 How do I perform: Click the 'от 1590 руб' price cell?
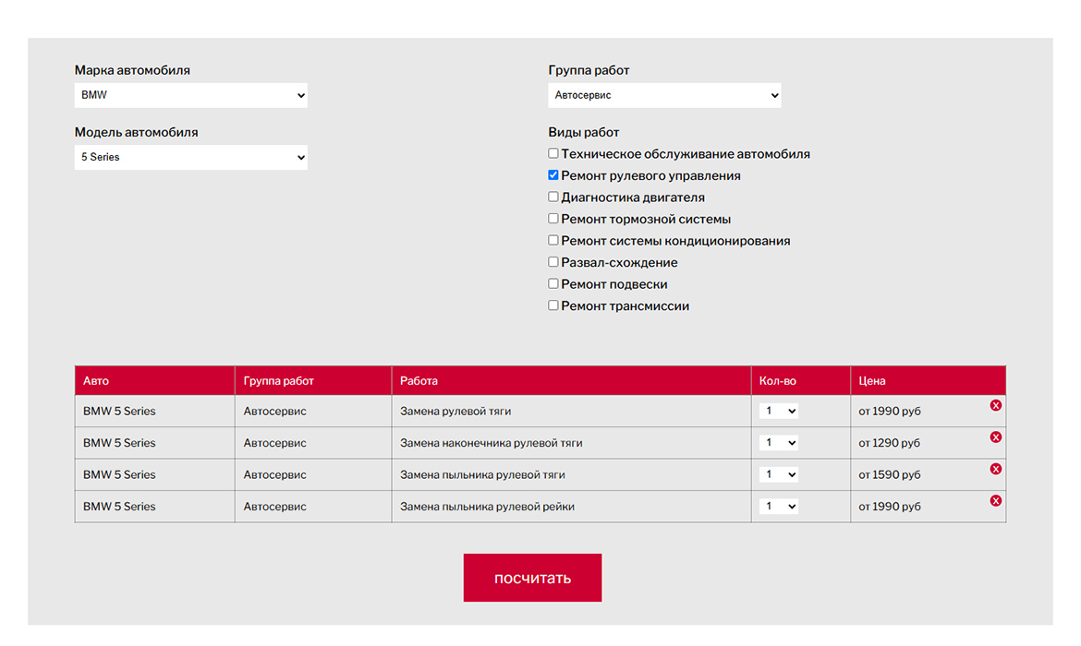[x=928, y=474]
